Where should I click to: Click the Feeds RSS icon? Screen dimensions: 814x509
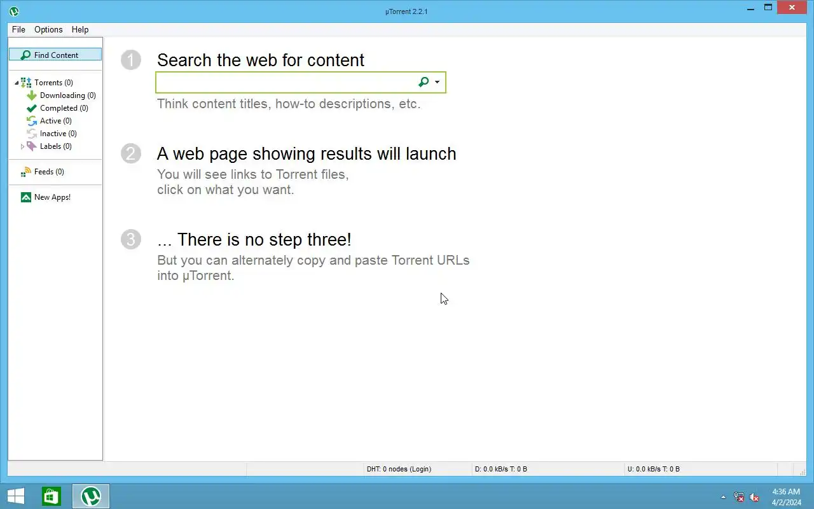pos(26,172)
